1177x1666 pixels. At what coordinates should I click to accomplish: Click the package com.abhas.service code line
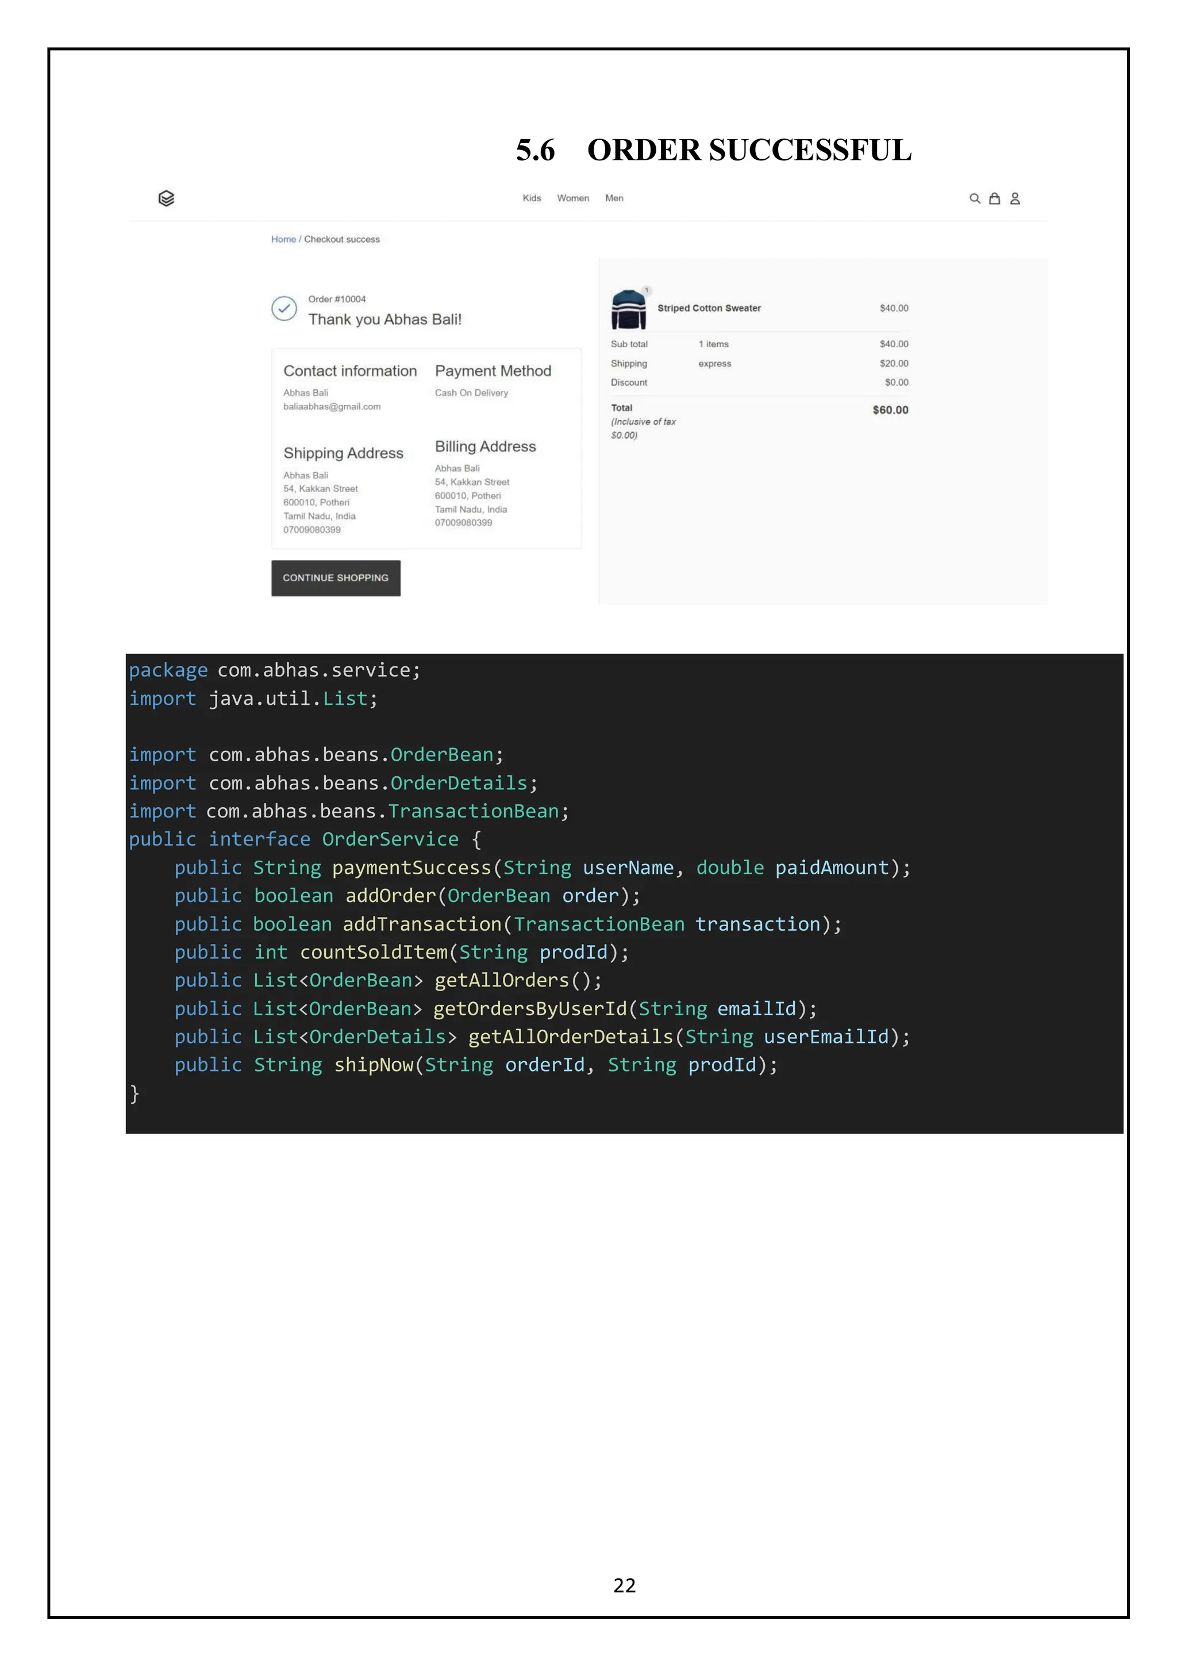(x=274, y=670)
